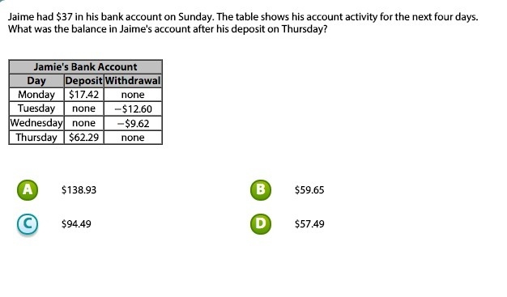Click the $17.42 deposit cell

tap(84, 95)
